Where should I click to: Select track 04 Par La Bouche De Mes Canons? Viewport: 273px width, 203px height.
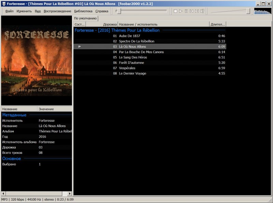pos(150,52)
